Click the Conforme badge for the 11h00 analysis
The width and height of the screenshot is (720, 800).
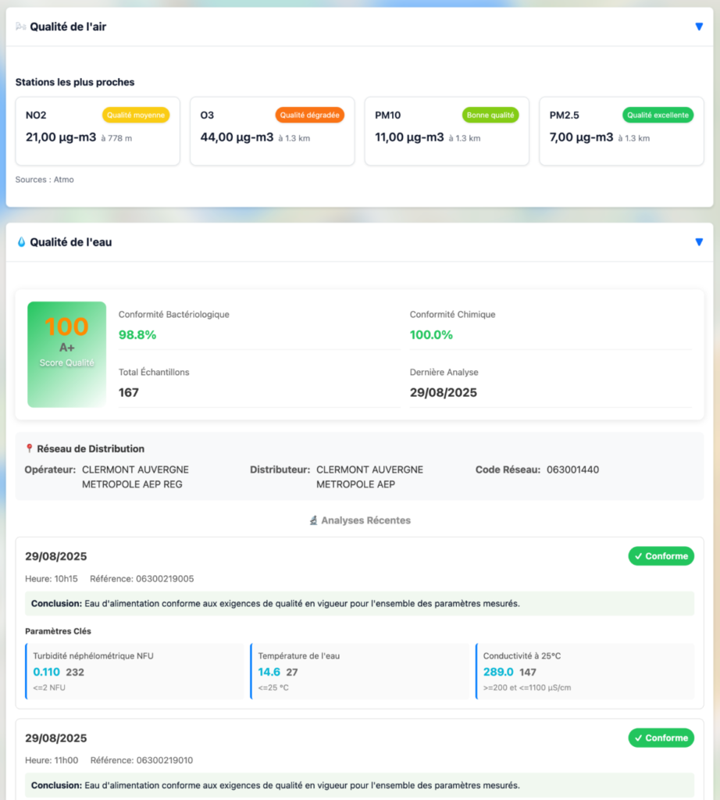tap(661, 737)
